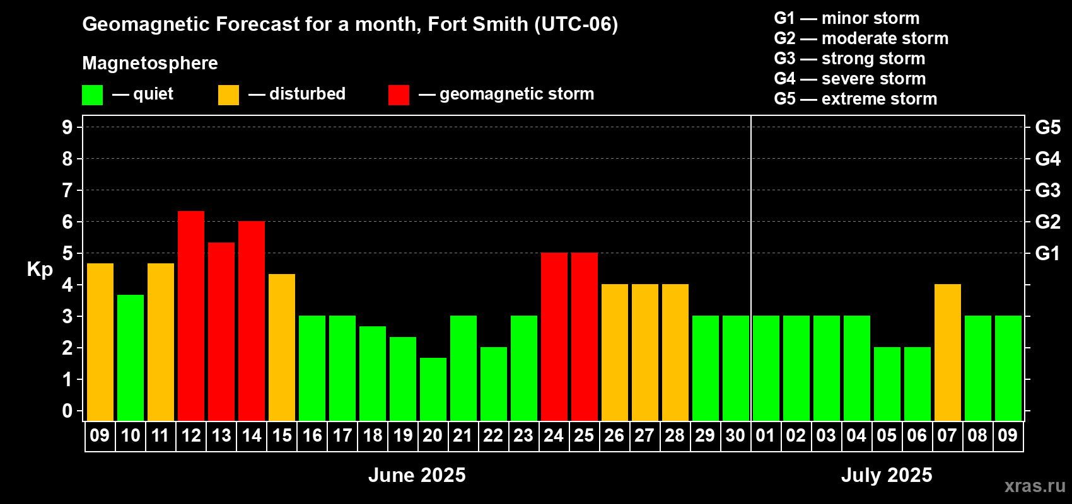Click the red bar for June 12
Screen dimensions: 1072x504
pyautogui.click(x=191, y=316)
